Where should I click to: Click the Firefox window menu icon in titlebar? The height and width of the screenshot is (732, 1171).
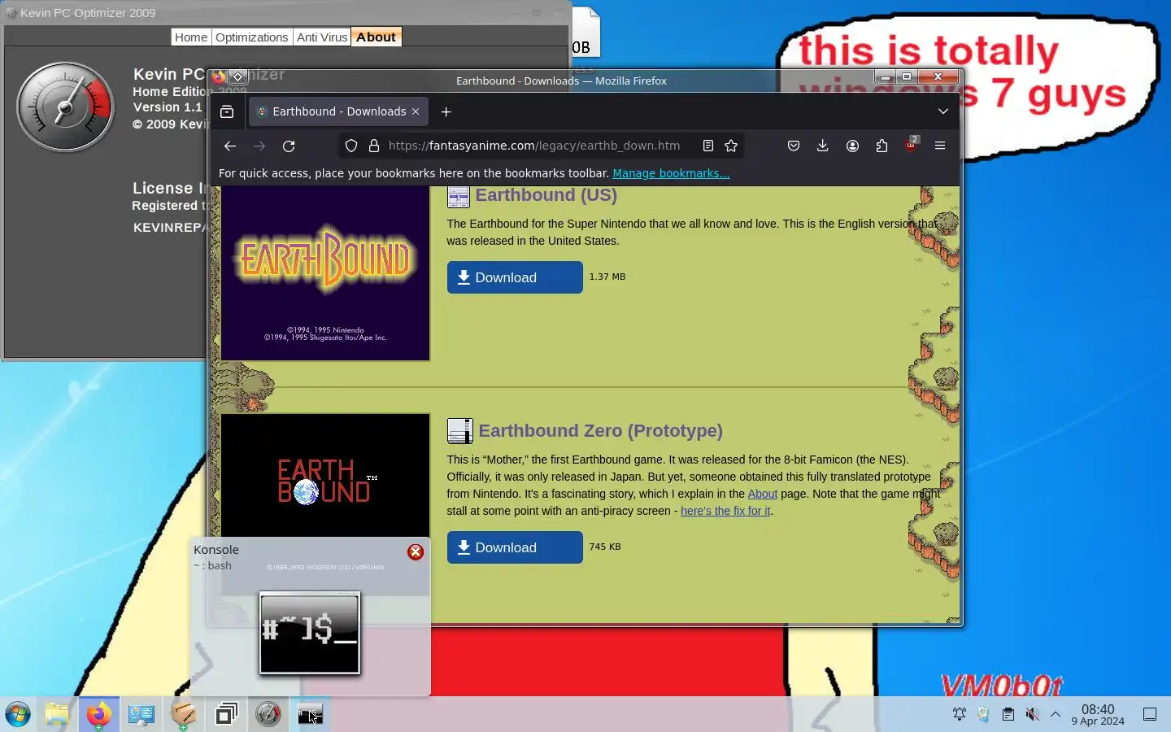coord(218,77)
